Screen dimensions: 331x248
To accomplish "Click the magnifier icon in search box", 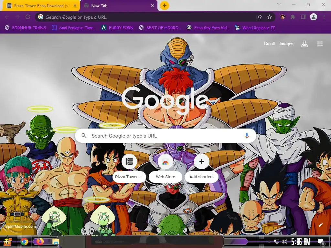I will click(x=84, y=136).
